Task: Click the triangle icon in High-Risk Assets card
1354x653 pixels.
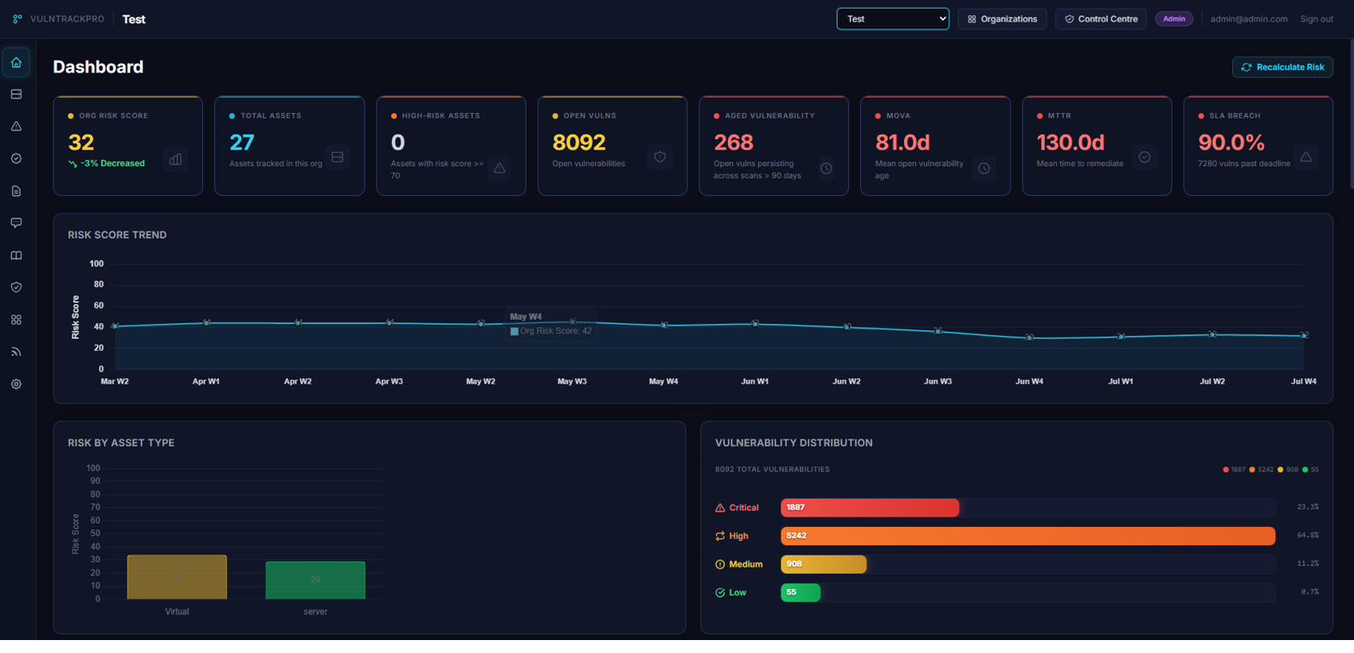Action: coord(499,168)
